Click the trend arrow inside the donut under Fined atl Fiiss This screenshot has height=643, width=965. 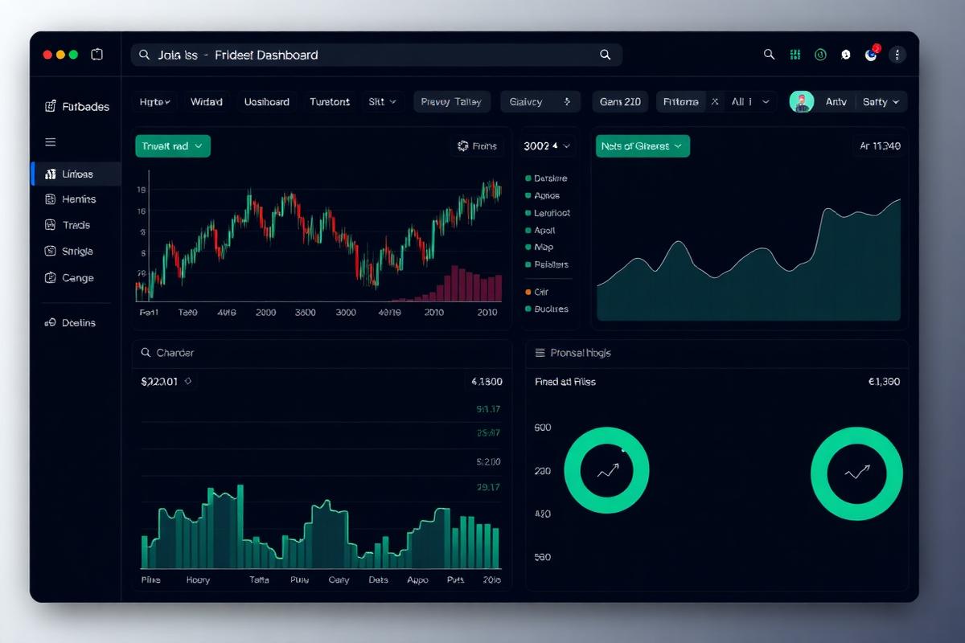(608, 471)
